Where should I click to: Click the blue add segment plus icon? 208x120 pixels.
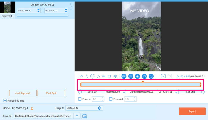click(137, 76)
